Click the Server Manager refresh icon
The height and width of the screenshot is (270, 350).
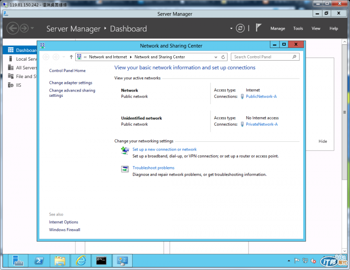tap(240, 28)
